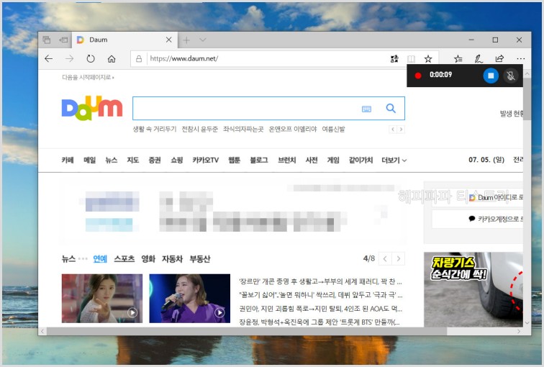Click the lock icon in address bar
Image resolution: width=544 pixels, height=367 pixels.
(x=139, y=58)
